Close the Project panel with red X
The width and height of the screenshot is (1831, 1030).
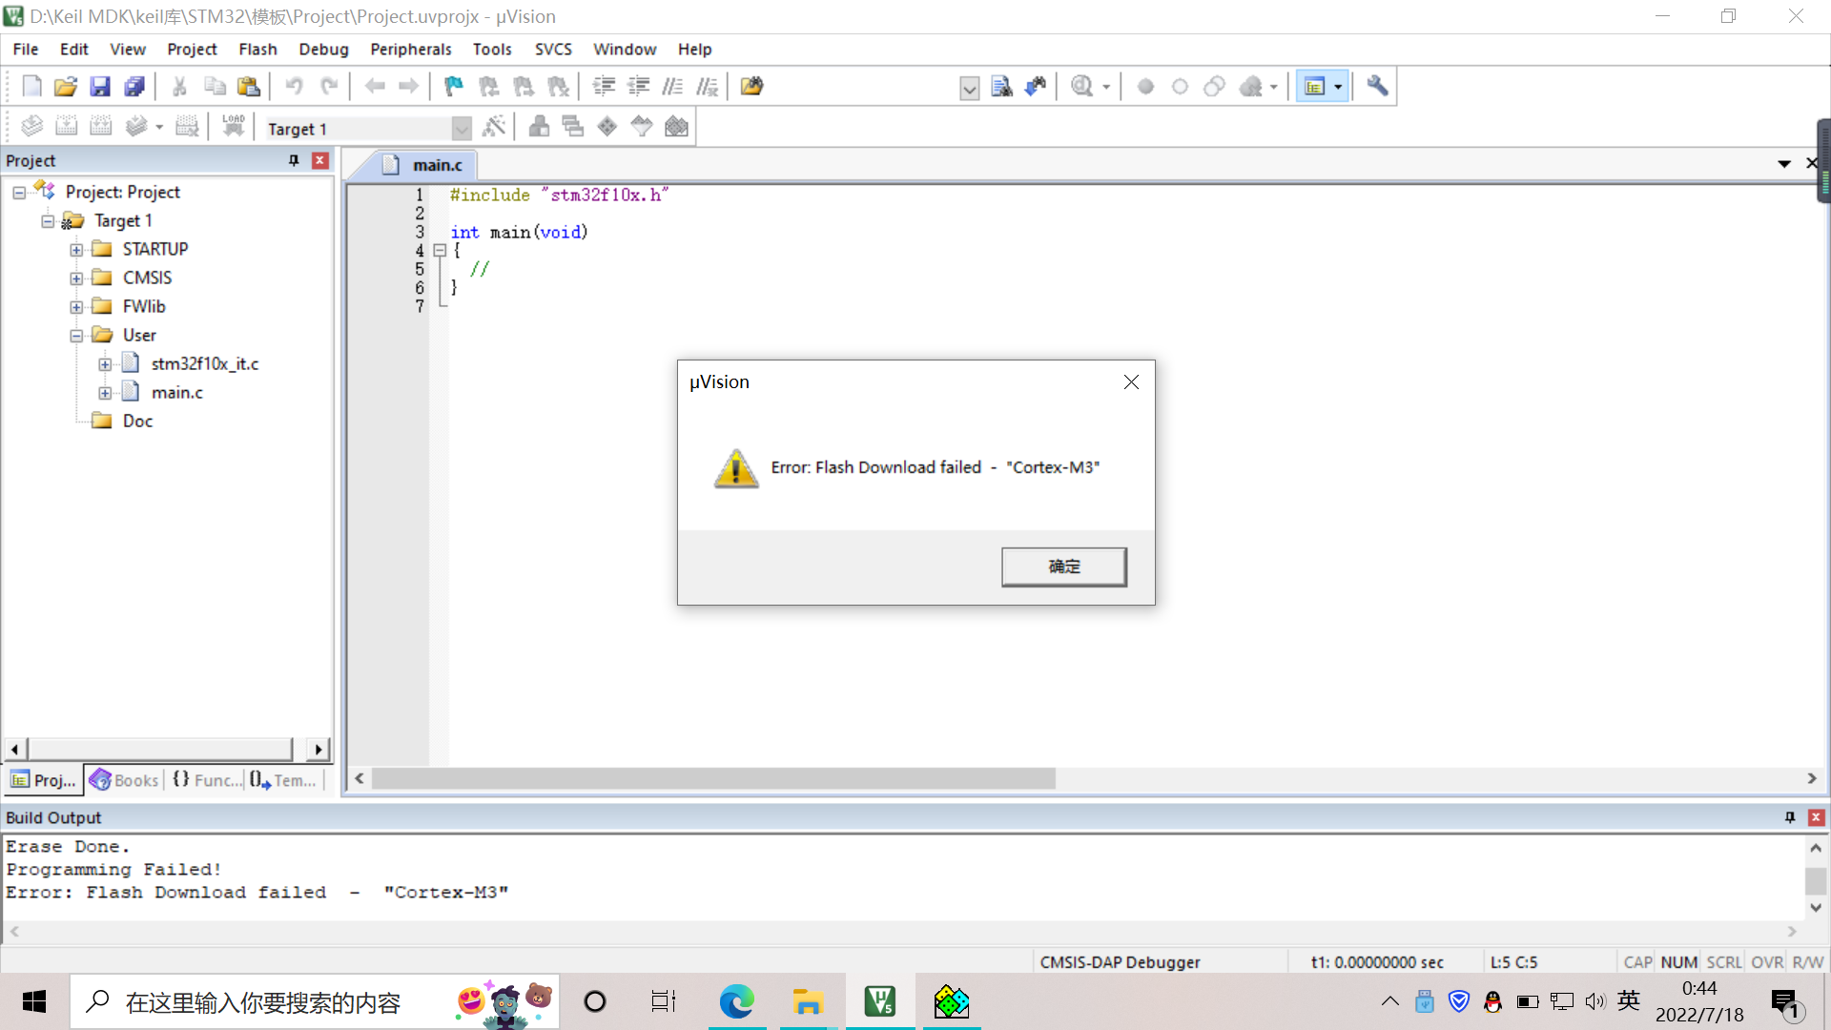tap(320, 161)
